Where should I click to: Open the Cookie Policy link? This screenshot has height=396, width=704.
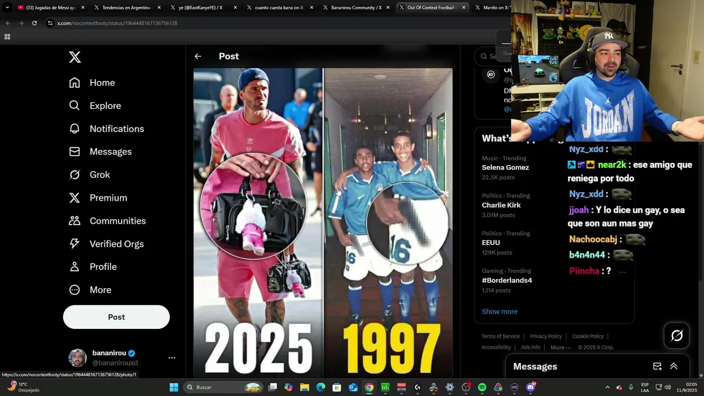tap(588, 336)
